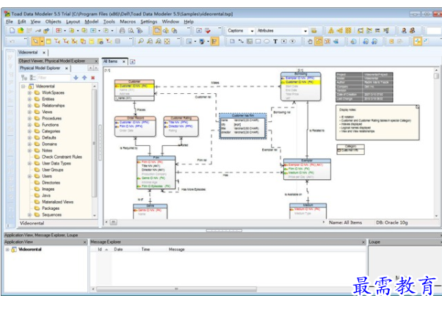Click the red checkmark verify icon
This screenshot has height=309, width=442.
coord(208,30)
